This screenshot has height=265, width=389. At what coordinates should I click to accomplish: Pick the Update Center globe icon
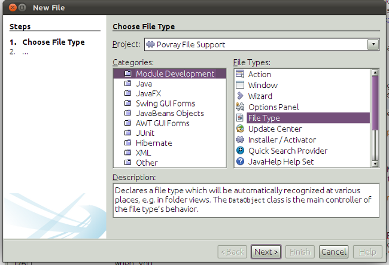[240, 129]
